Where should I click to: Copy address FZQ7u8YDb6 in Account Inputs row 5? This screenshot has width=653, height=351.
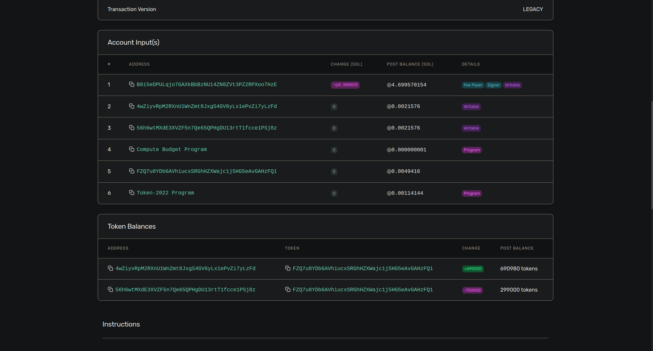click(x=132, y=171)
